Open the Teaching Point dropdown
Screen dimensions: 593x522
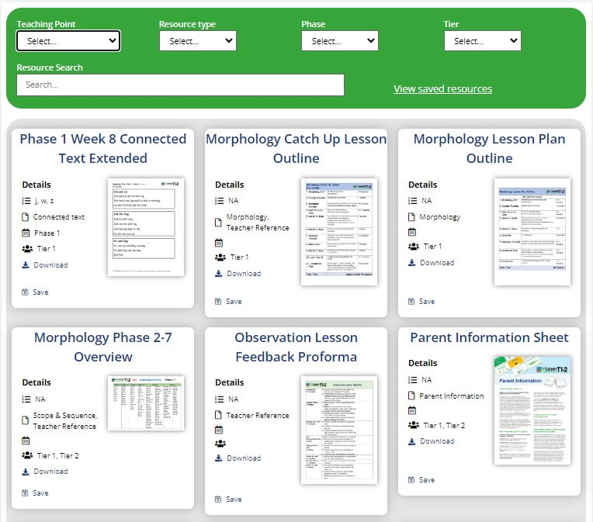pyautogui.click(x=68, y=41)
